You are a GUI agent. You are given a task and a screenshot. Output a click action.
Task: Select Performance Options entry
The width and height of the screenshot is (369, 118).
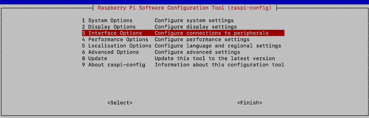(183, 39)
